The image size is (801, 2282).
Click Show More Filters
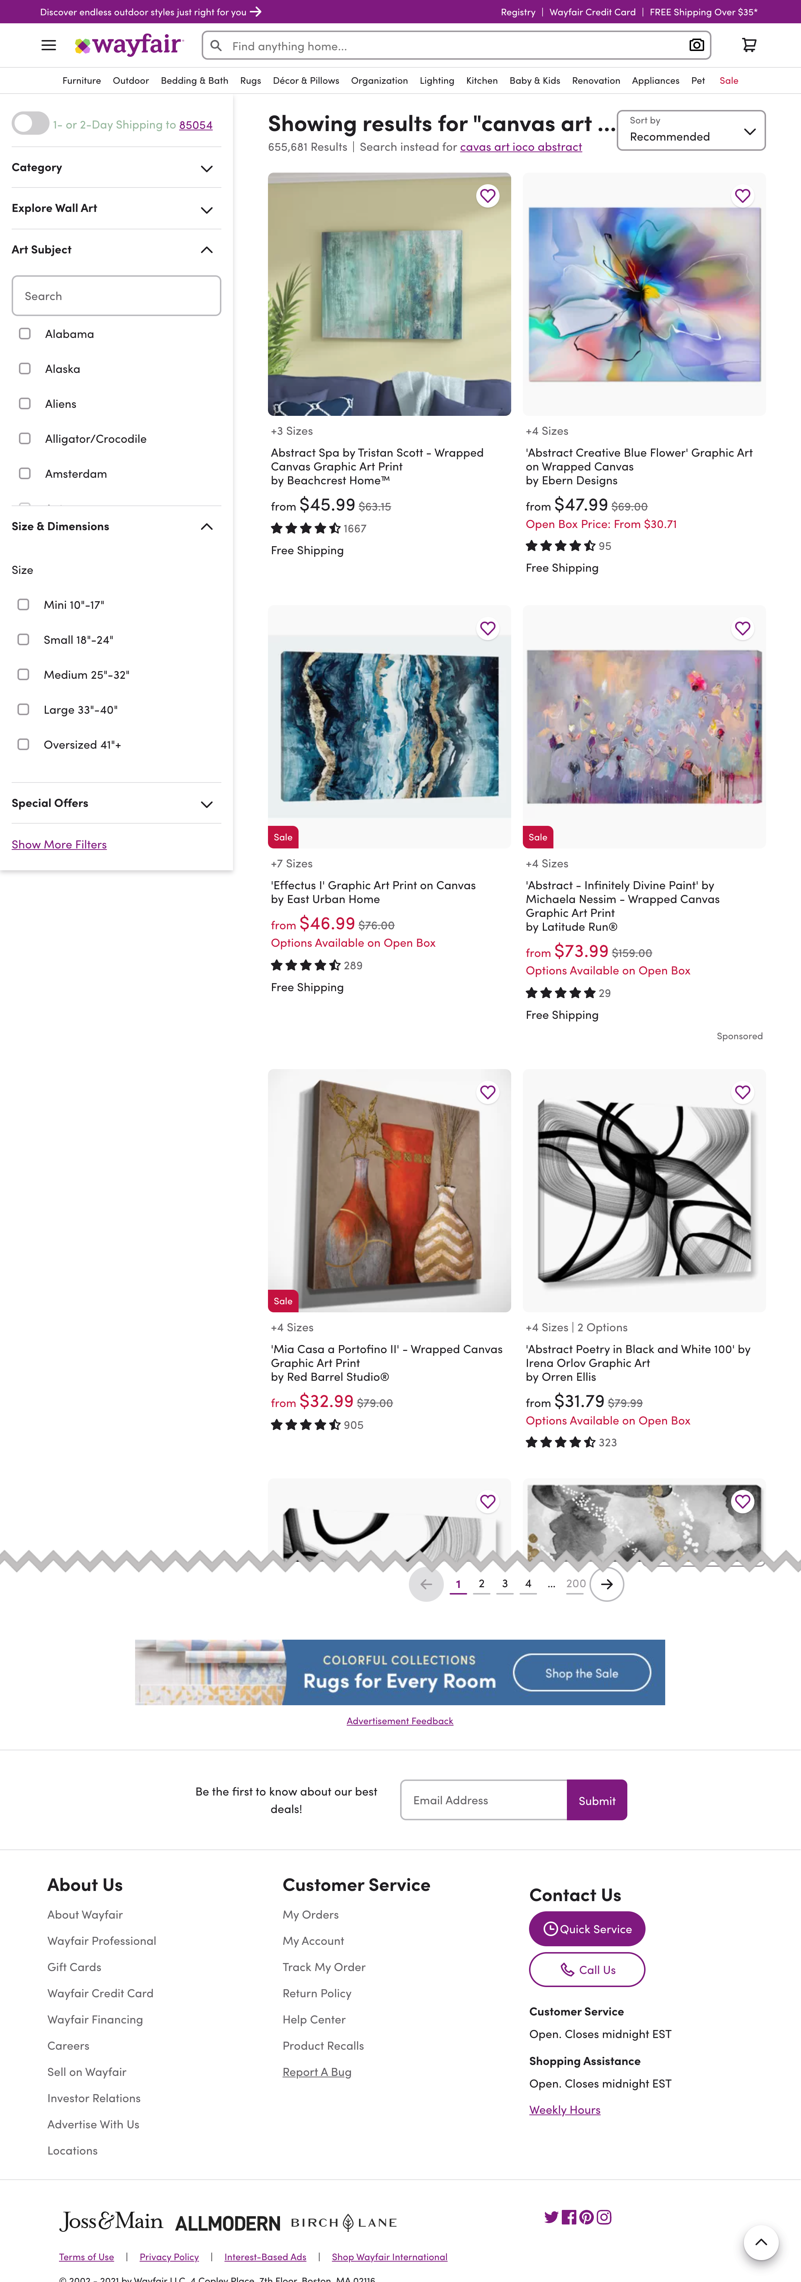59,843
